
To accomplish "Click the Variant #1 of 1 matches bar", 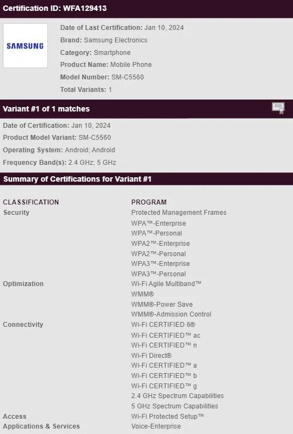I will [x=146, y=109].
